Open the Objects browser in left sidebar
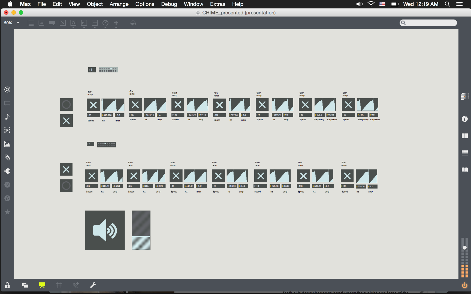The image size is (471, 294). [7, 90]
